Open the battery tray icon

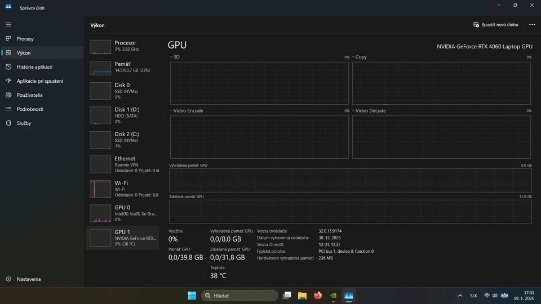tap(504, 296)
